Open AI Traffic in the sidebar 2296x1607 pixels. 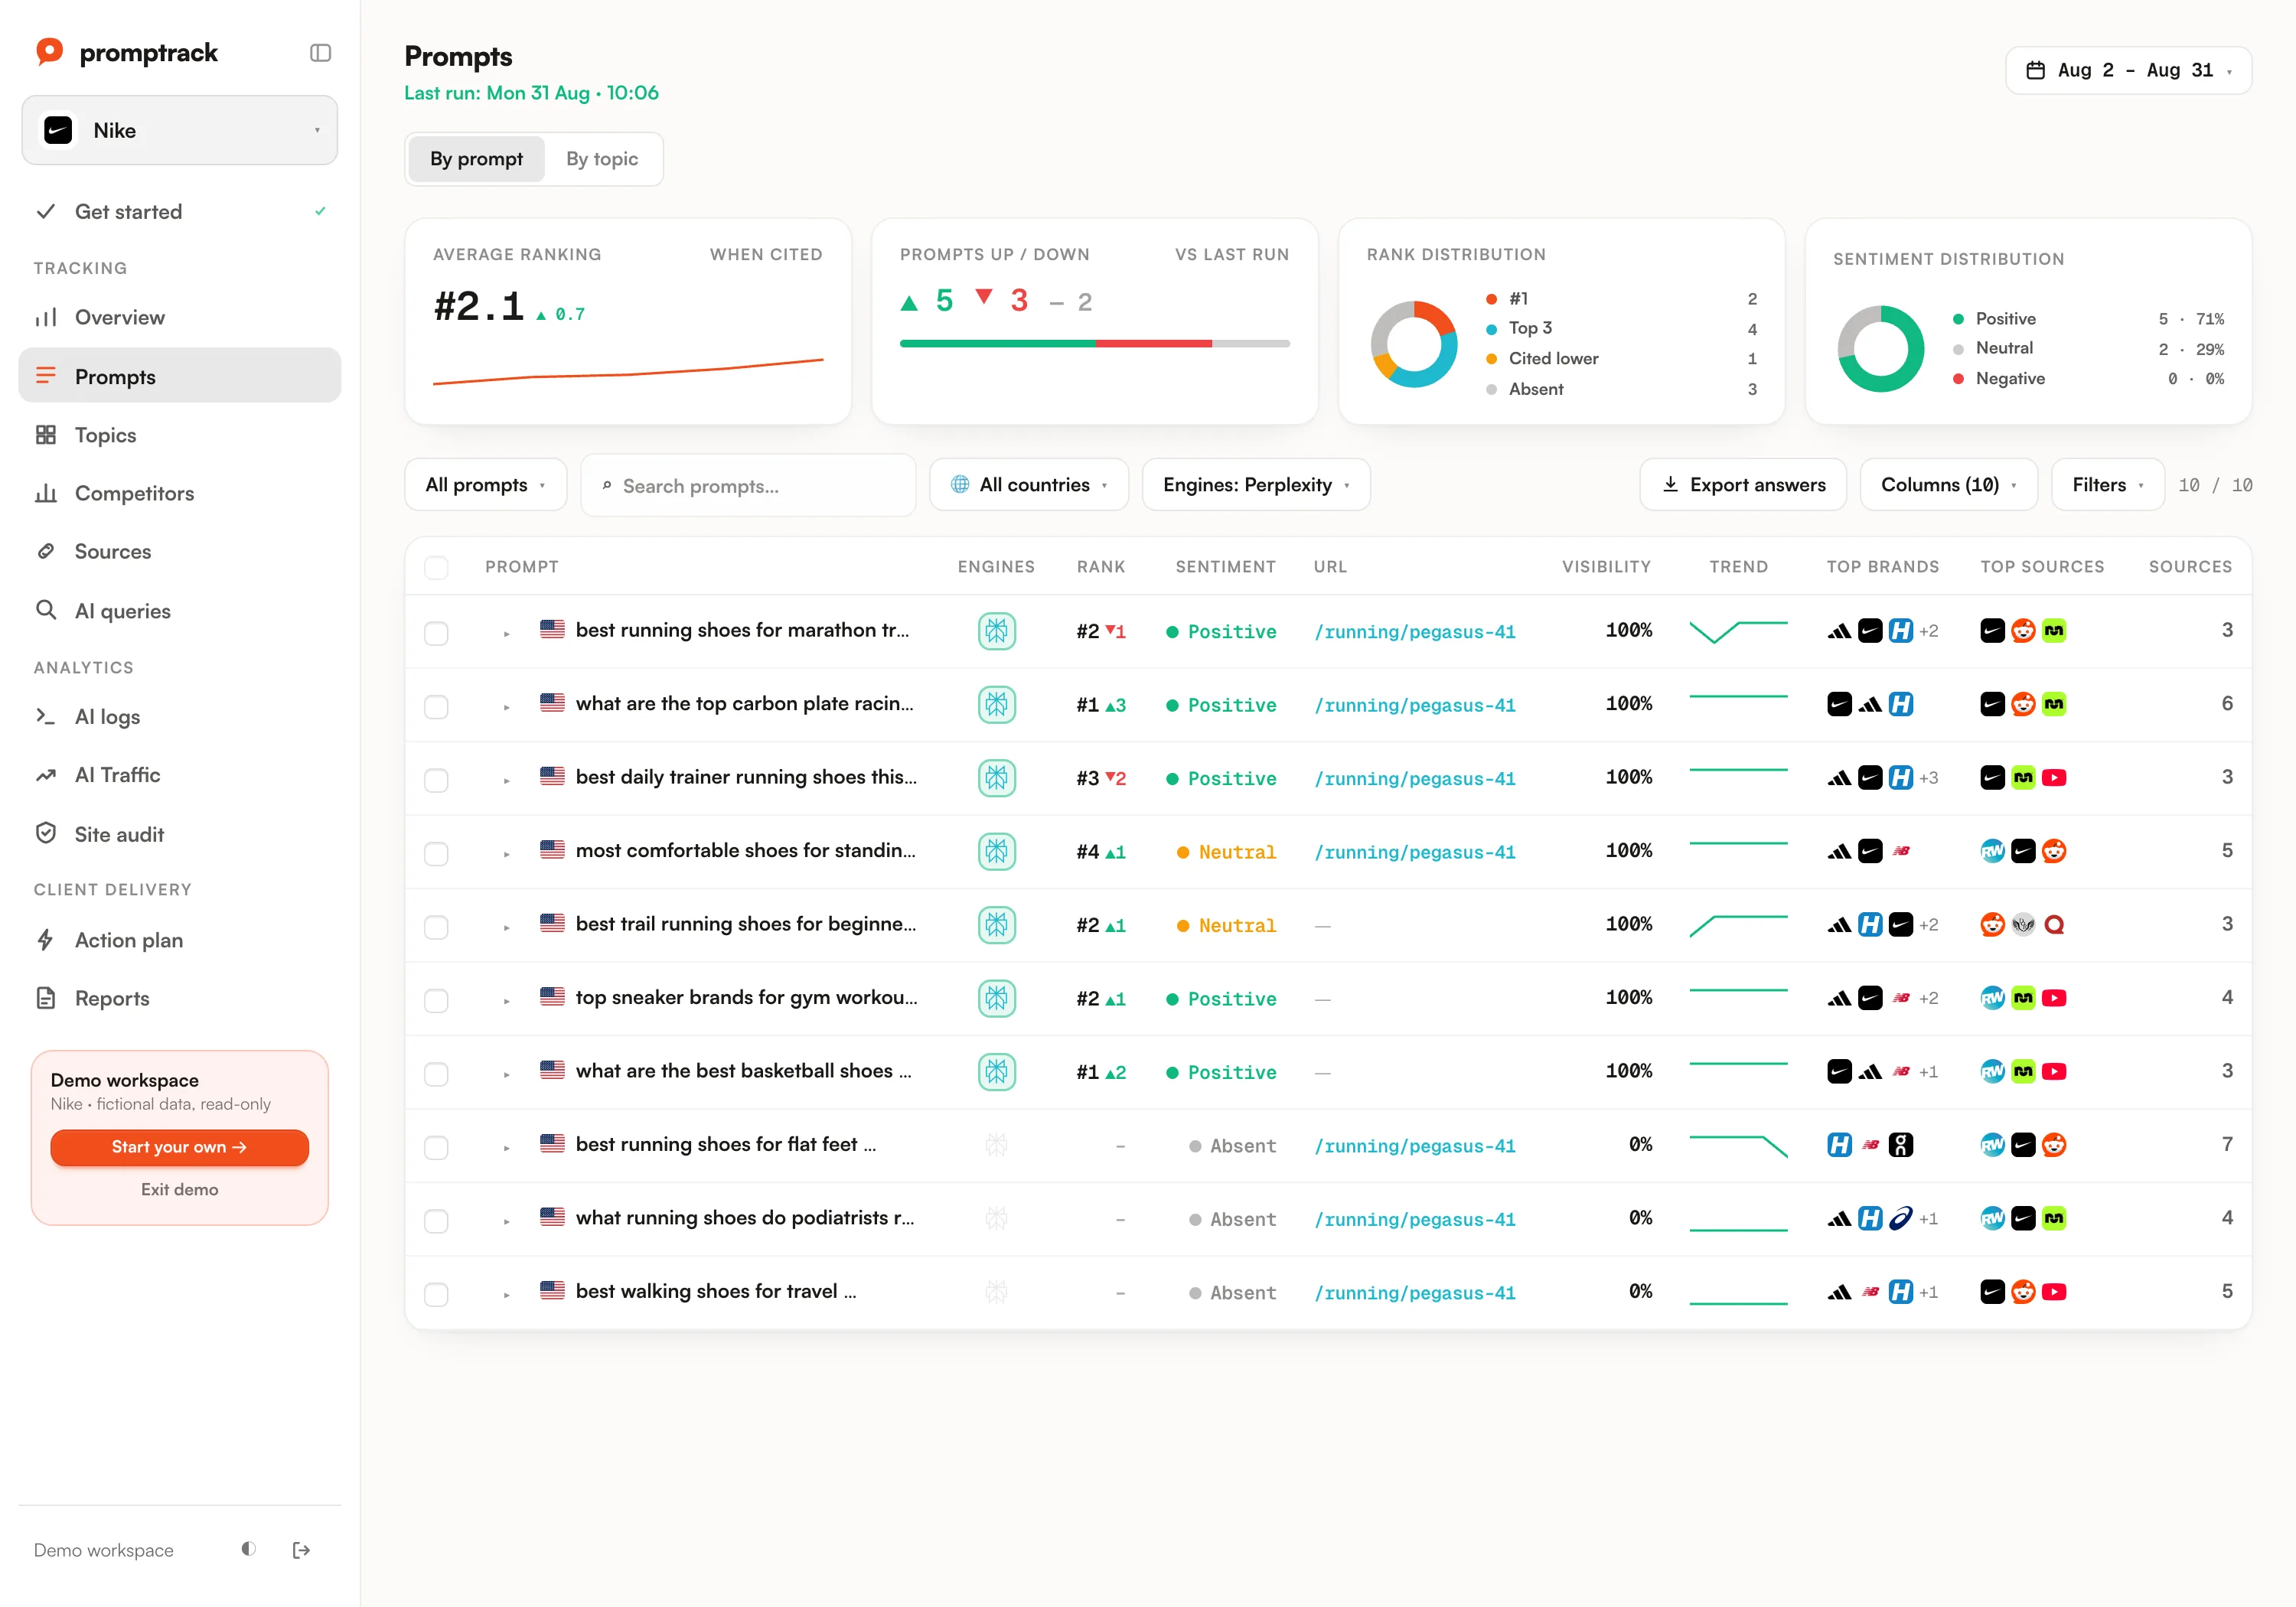(x=180, y=775)
